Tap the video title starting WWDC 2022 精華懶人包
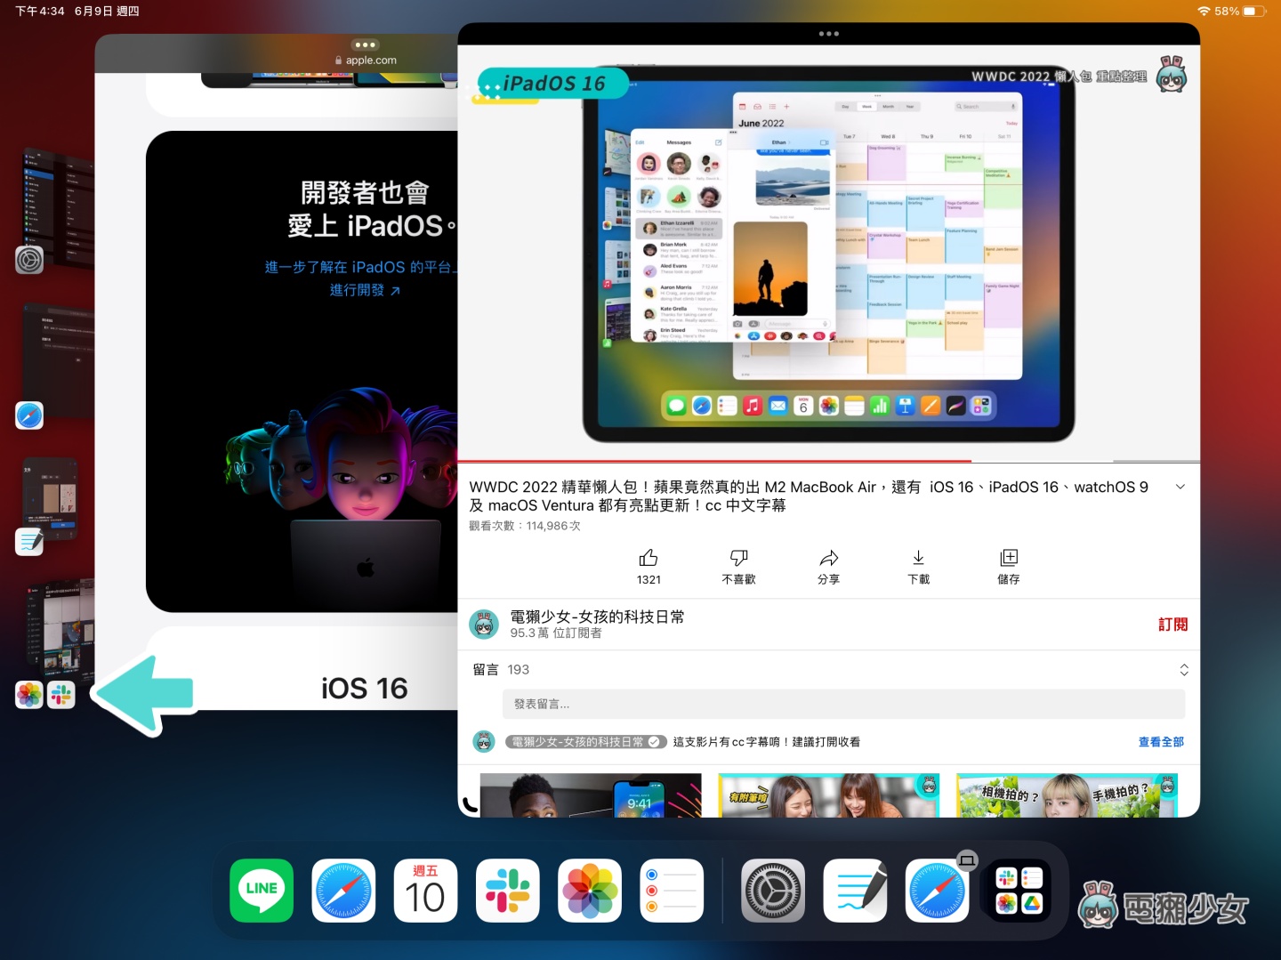 809,496
